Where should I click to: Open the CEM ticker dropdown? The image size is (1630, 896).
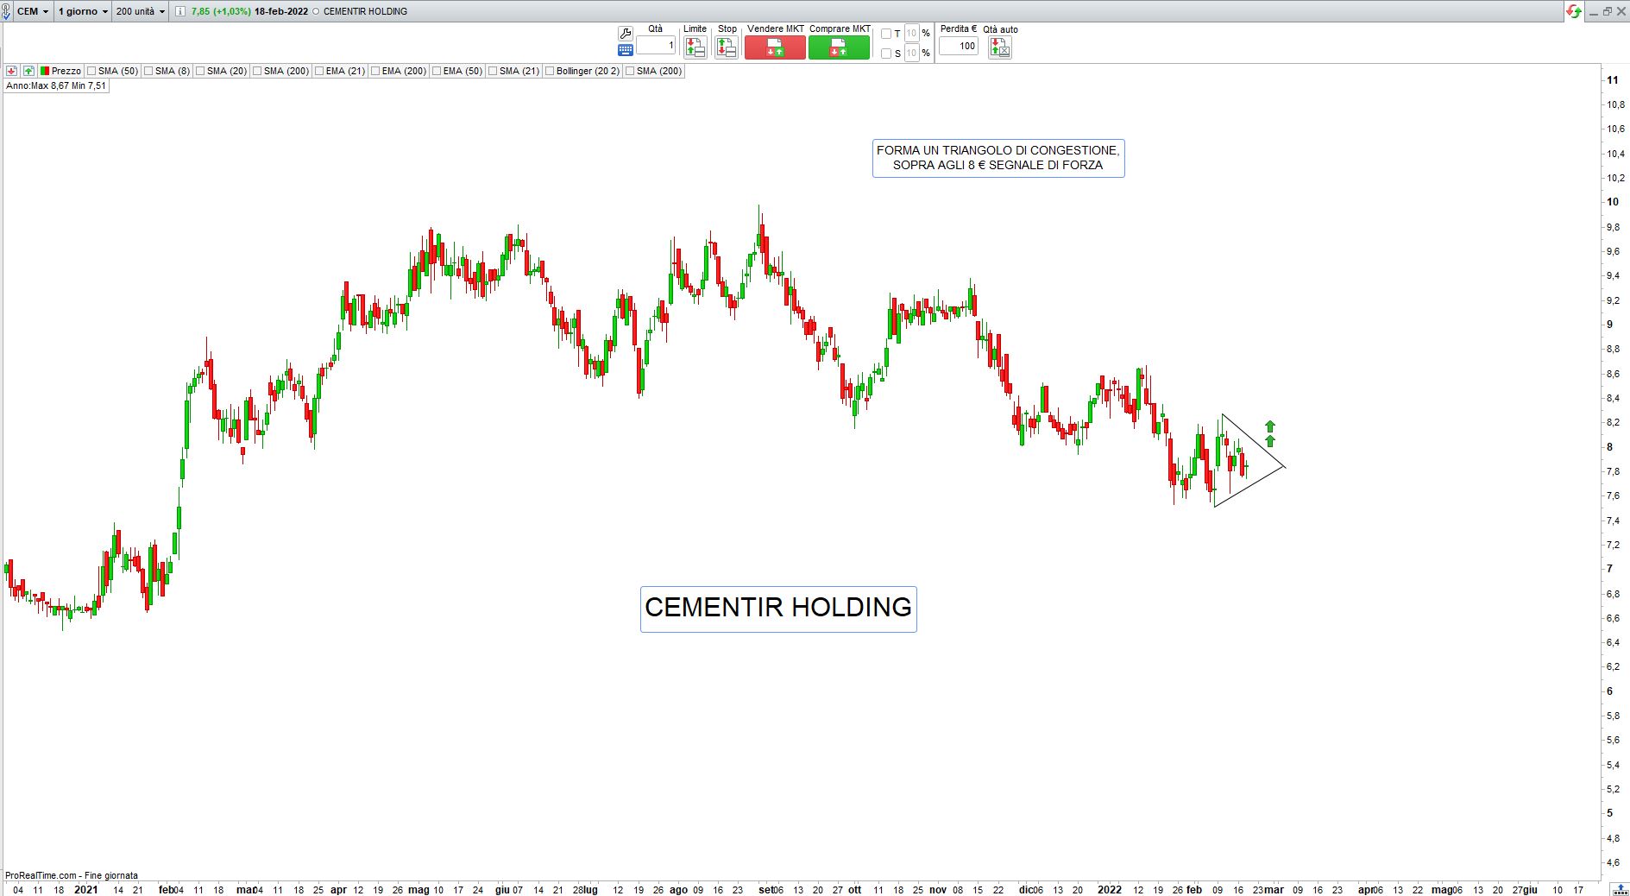[x=33, y=11]
